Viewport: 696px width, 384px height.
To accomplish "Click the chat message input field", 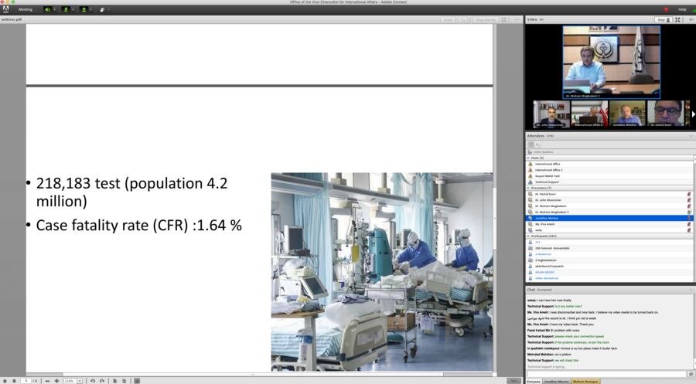I will (x=606, y=374).
